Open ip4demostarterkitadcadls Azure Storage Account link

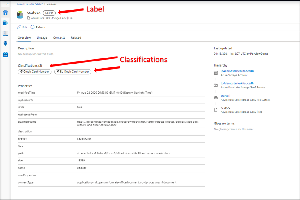[237, 71]
